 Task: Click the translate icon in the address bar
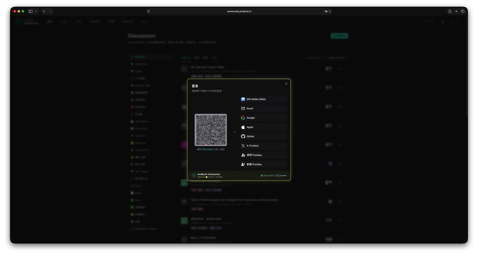(x=326, y=11)
